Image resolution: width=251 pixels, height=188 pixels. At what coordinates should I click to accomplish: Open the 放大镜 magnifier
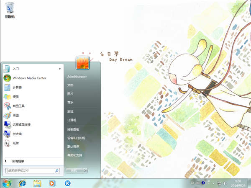(17, 134)
